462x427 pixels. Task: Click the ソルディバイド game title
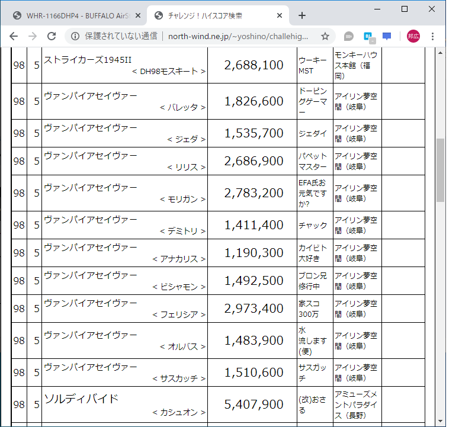coord(81,399)
